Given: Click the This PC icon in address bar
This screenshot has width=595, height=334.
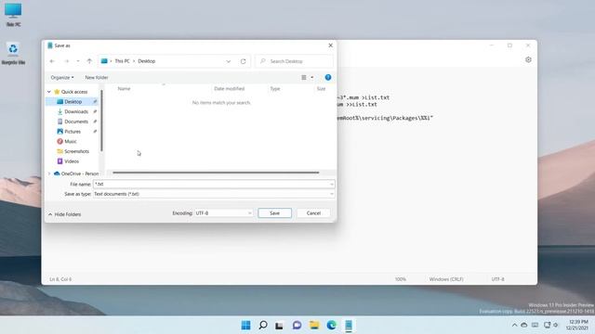Looking at the screenshot, I should click(x=104, y=61).
